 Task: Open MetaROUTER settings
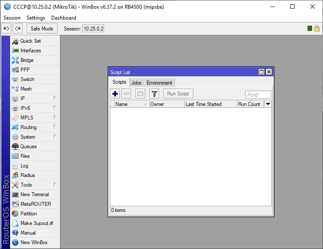coord(35,204)
